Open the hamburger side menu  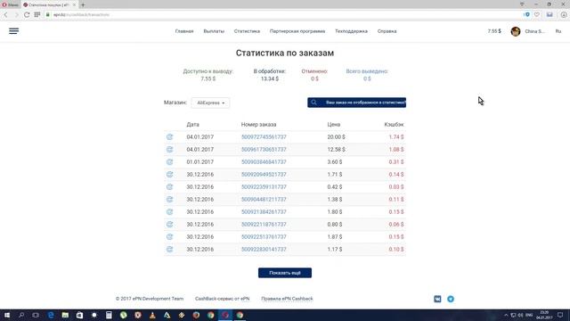pyautogui.click(x=14, y=31)
